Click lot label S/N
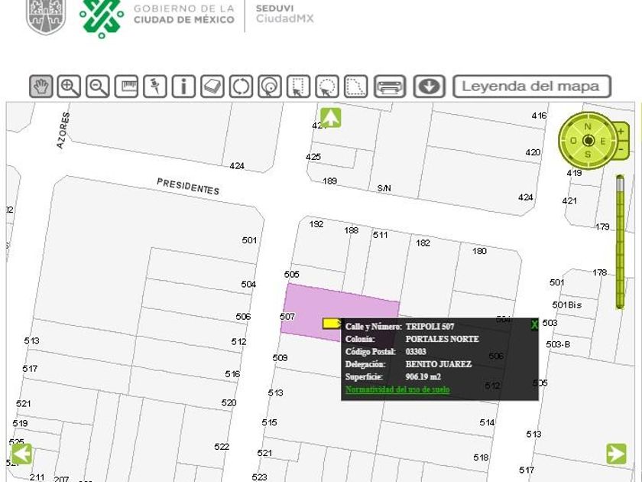The image size is (642, 482). [384, 188]
